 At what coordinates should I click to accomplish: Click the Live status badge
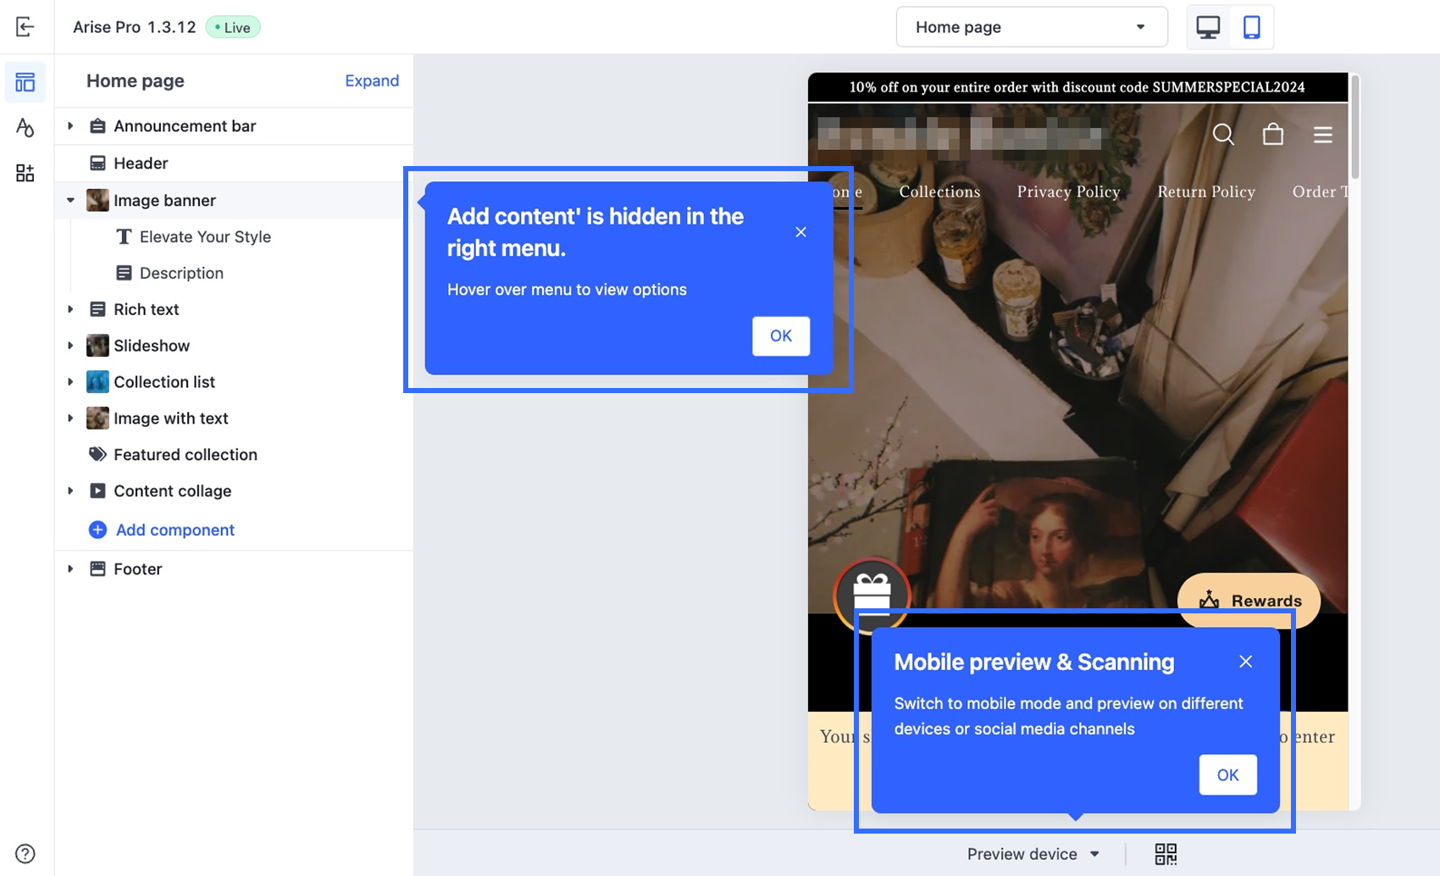click(233, 27)
